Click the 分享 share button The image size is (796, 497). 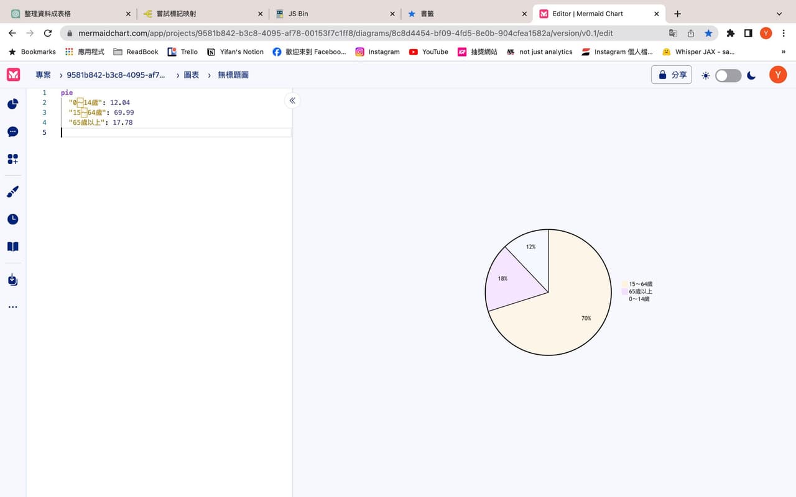[672, 75]
